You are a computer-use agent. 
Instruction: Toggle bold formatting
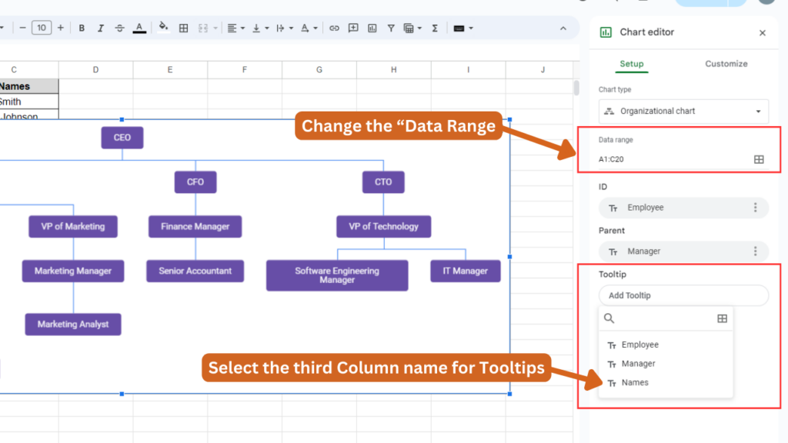81,28
